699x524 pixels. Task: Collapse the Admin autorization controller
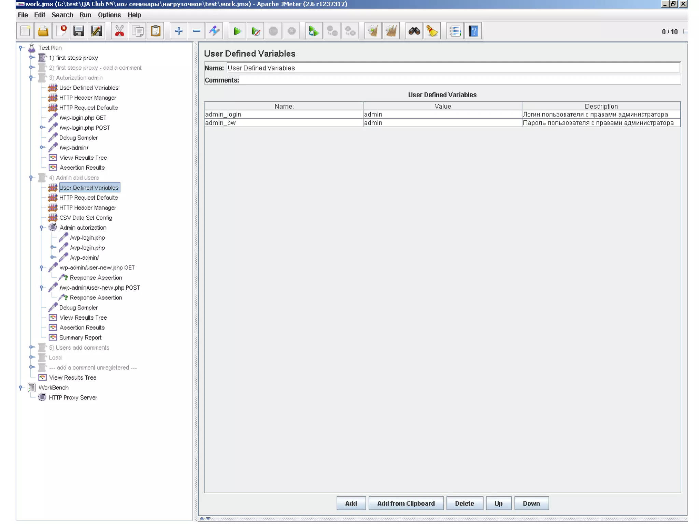(x=42, y=228)
